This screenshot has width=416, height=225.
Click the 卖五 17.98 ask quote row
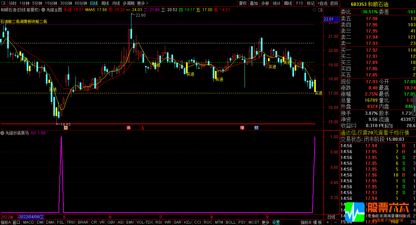coord(378,19)
